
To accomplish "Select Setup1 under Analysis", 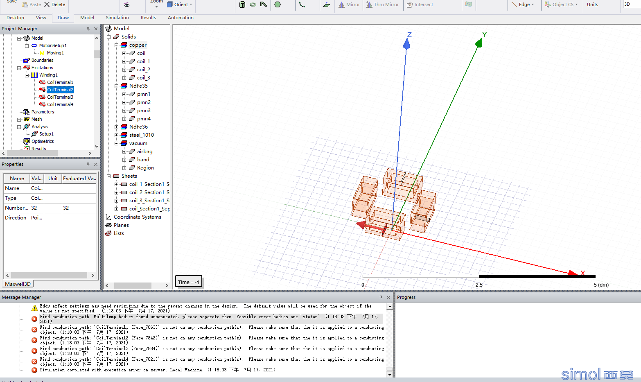I will pyautogui.click(x=46, y=134).
